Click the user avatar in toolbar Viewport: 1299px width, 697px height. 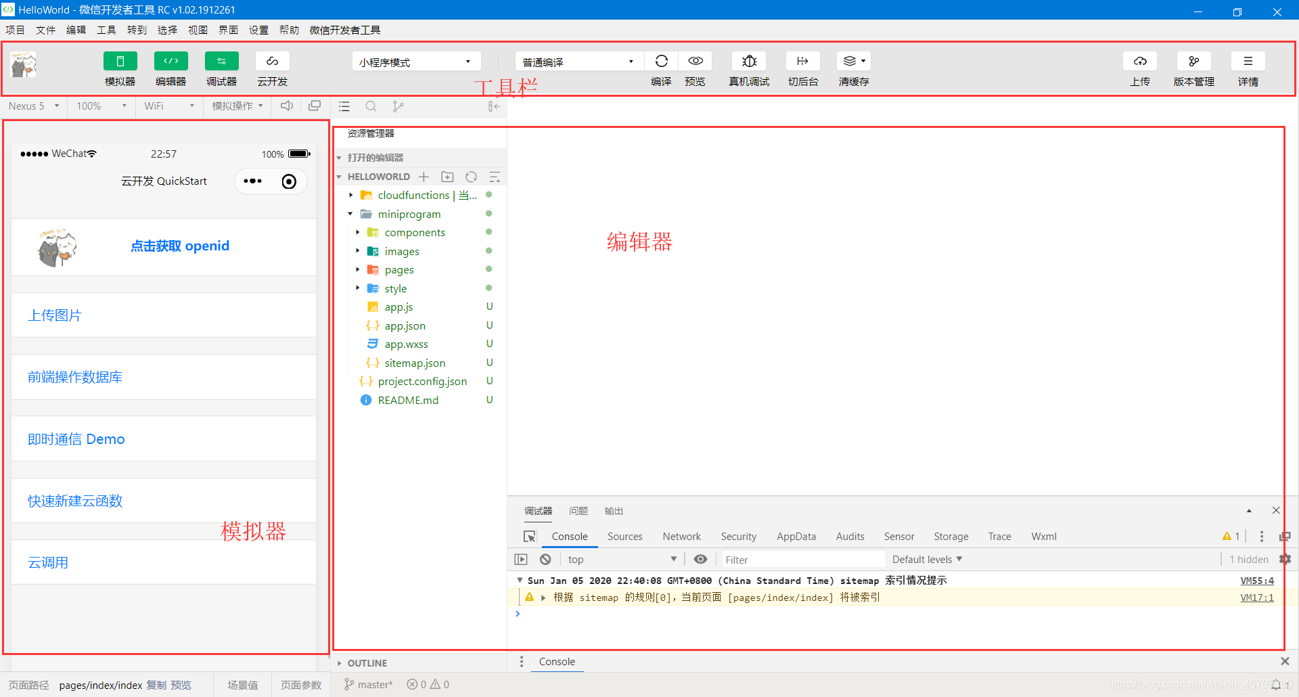click(x=24, y=64)
